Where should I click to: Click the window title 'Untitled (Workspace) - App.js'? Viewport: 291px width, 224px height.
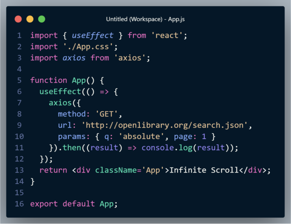145,19
